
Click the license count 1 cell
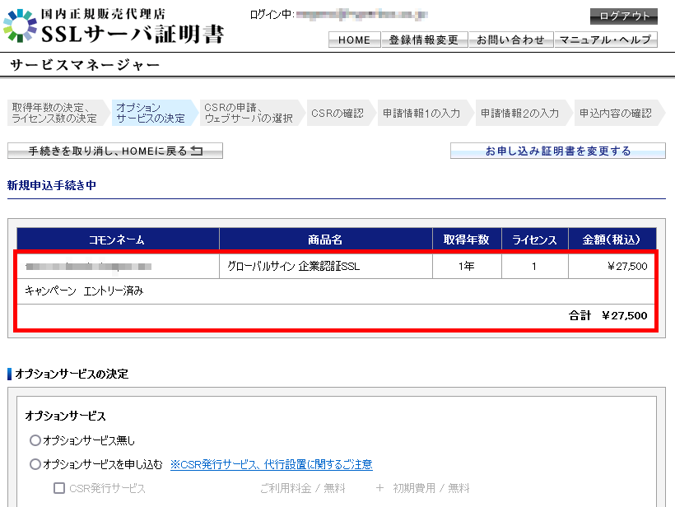point(535,267)
